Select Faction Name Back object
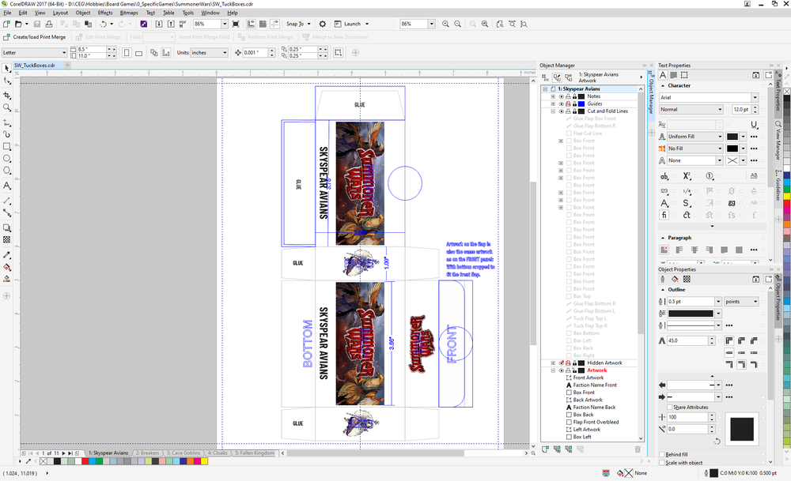Screen dimensions: 791x481 point(594,408)
